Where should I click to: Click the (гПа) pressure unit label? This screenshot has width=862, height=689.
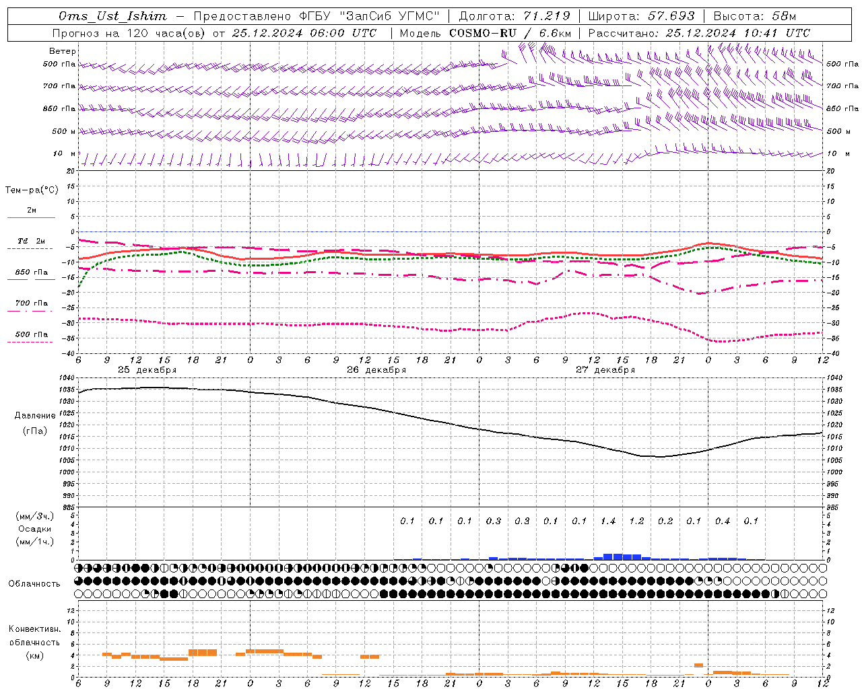(35, 431)
